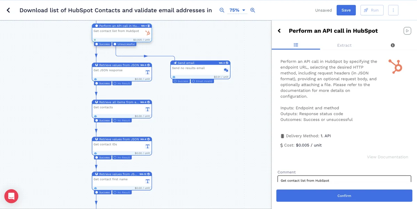Click the paper plane icon on Send email node
This screenshot has width=417, height=209.
(175, 63)
